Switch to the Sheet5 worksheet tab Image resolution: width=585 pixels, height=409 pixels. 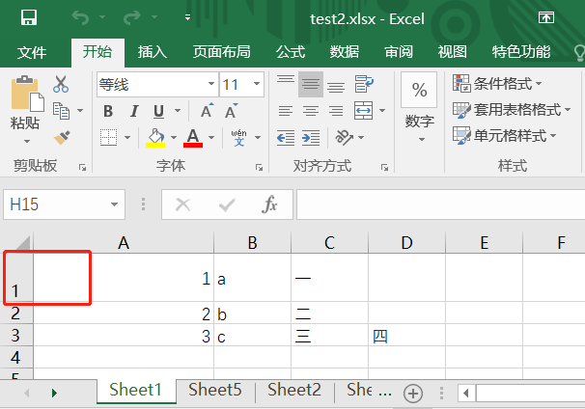pyautogui.click(x=214, y=390)
